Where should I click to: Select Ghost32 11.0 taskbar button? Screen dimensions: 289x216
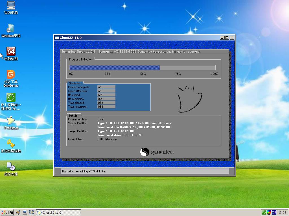point(58,213)
